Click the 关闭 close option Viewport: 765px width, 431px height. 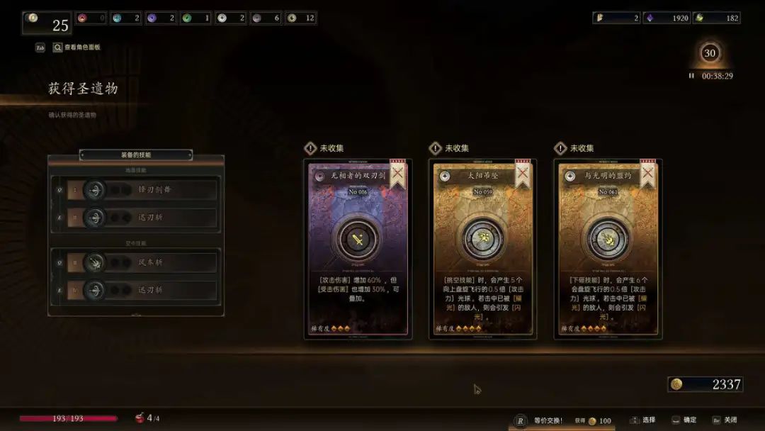725,420
